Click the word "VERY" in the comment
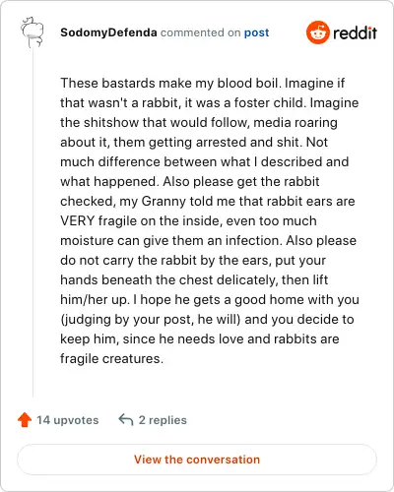 point(78,220)
